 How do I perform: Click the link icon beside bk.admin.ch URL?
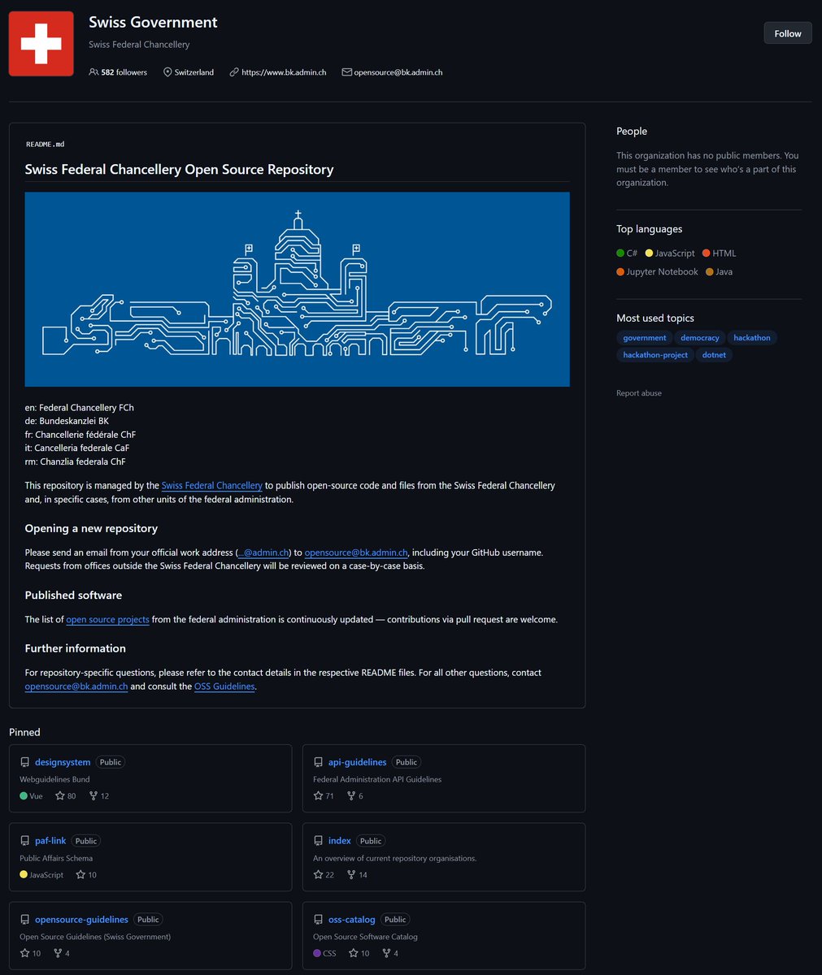point(234,72)
